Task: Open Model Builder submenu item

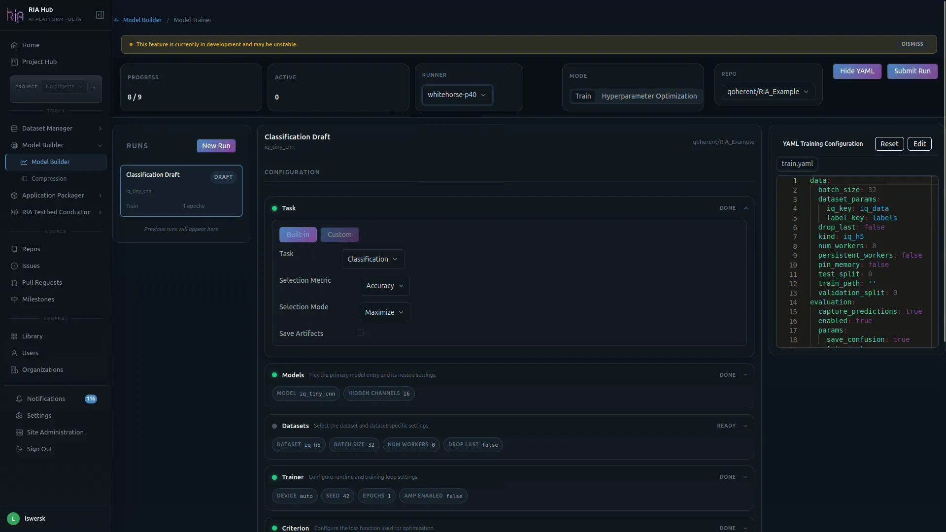Action: [56, 162]
